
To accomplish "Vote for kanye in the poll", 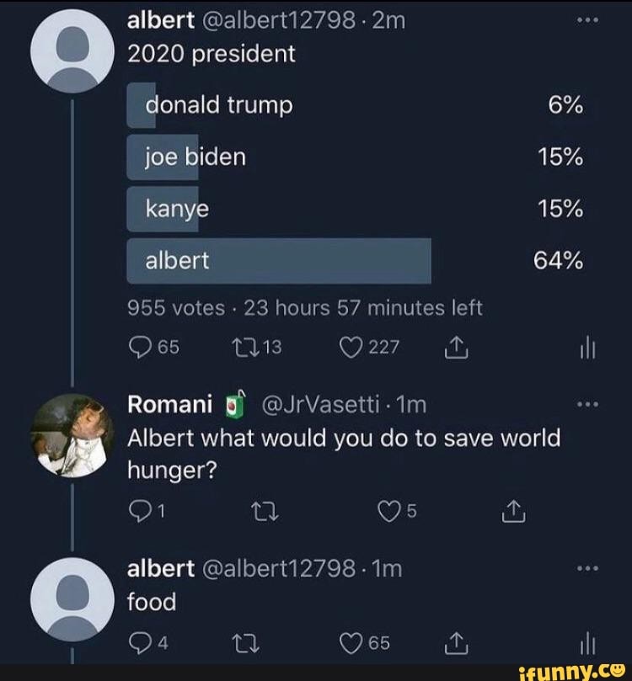I will [278, 208].
